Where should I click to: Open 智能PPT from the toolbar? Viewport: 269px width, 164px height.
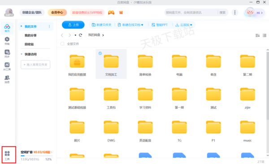[160, 25]
